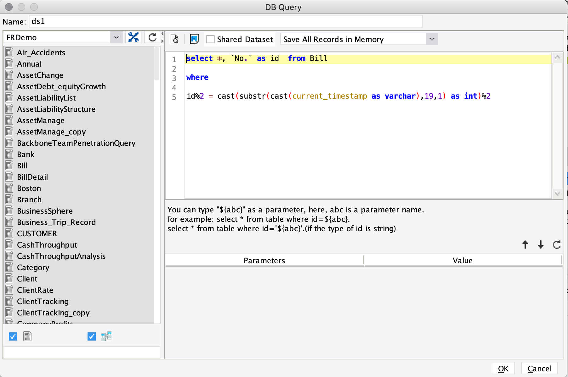Click the views filter icon next to second checkbox
Screen dimensions: 568x377
(x=106, y=336)
